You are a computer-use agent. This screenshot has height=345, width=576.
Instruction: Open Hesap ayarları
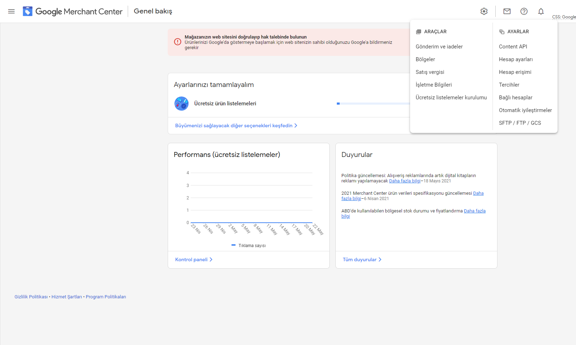tap(516, 59)
